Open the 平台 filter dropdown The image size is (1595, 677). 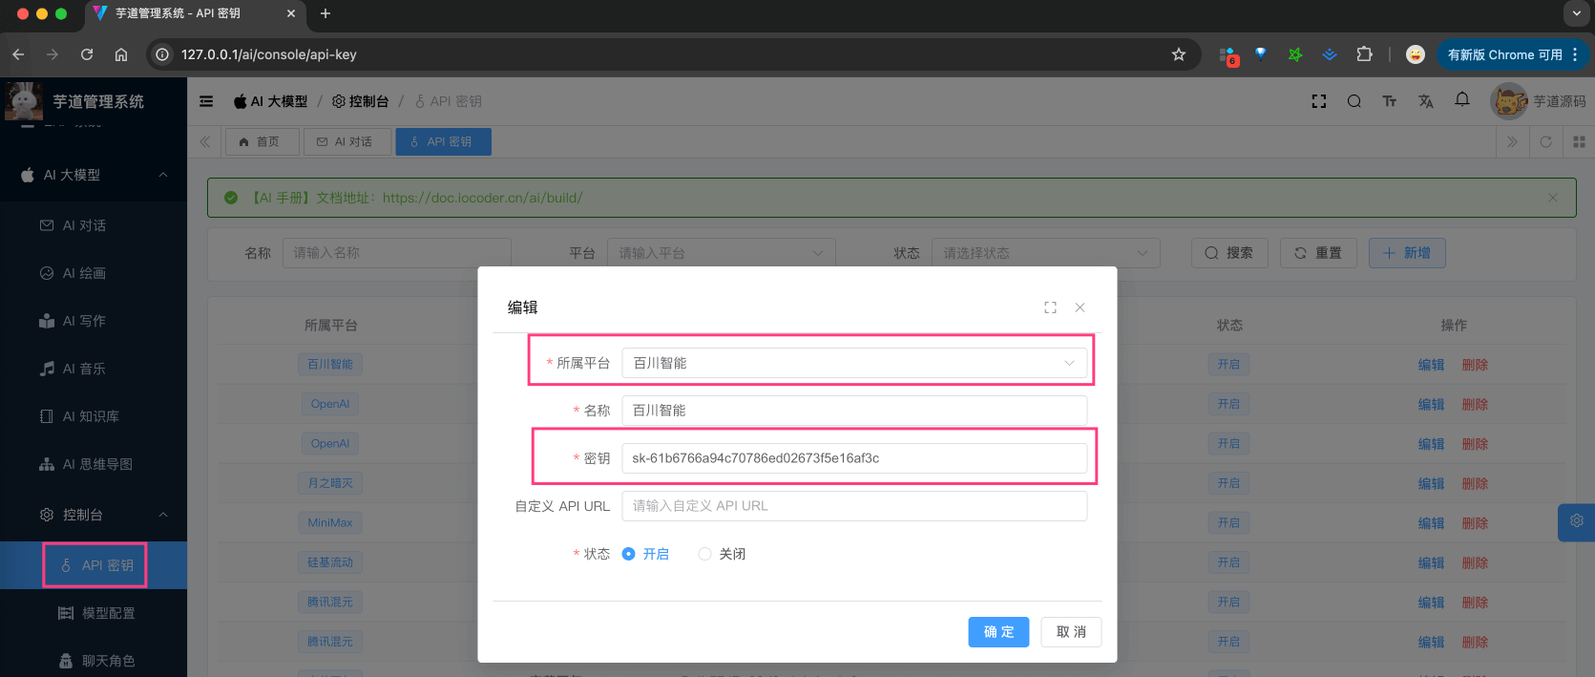pos(721,253)
